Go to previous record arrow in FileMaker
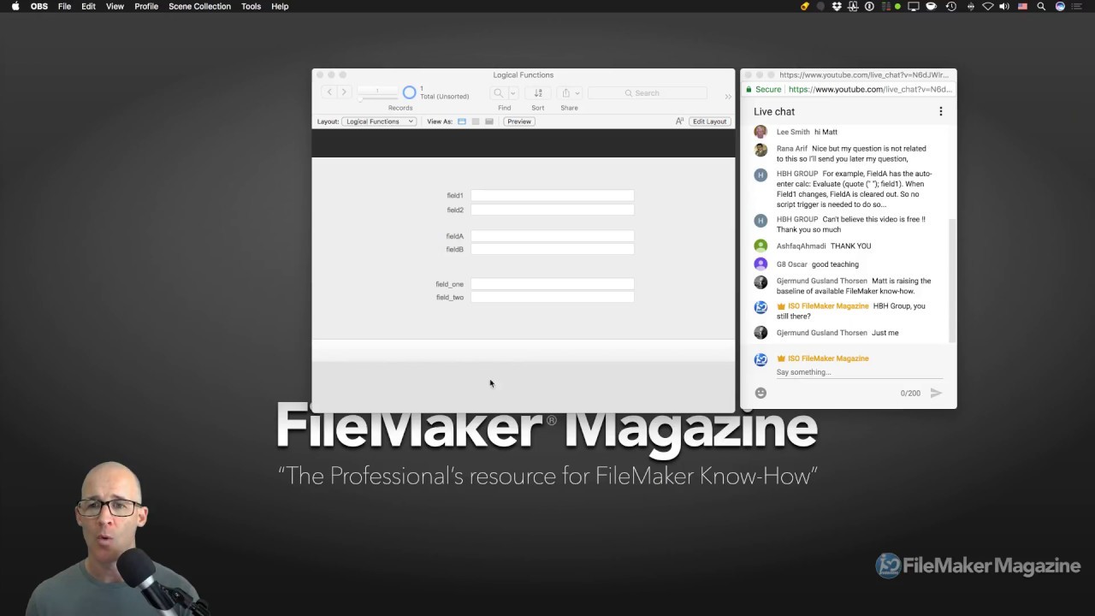 329,92
